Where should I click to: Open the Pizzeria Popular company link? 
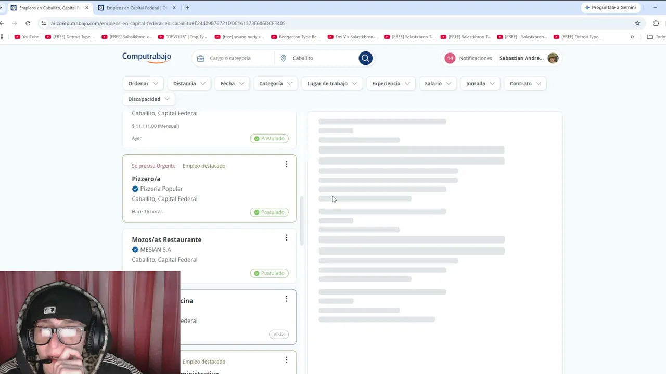click(x=161, y=189)
